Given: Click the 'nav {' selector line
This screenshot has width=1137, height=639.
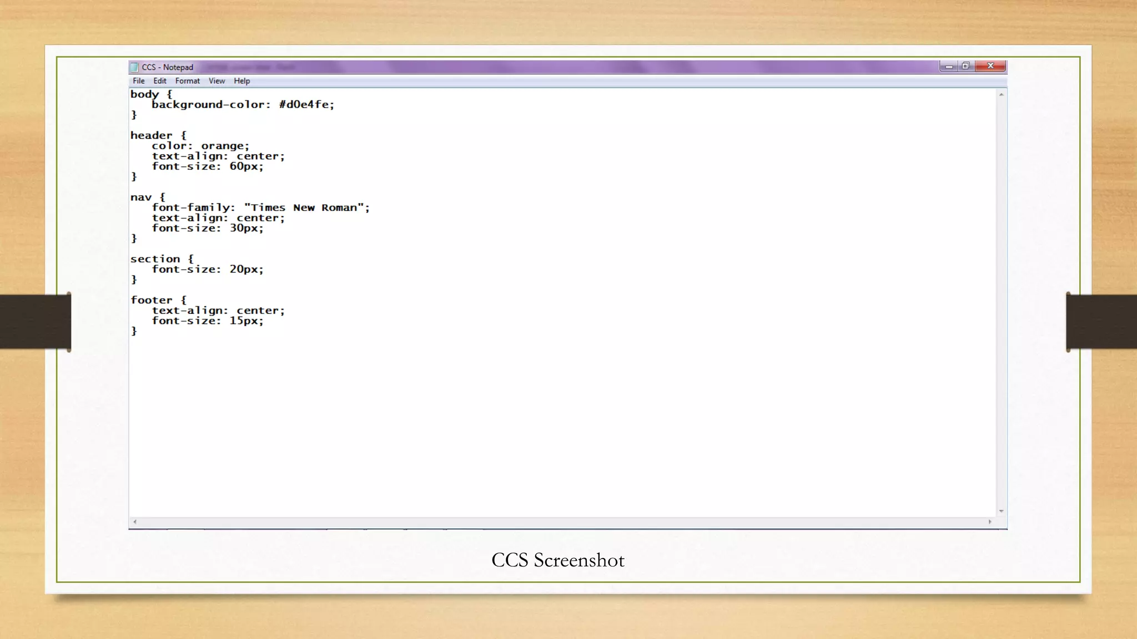Looking at the screenshot, I should (x=148, y=197).
